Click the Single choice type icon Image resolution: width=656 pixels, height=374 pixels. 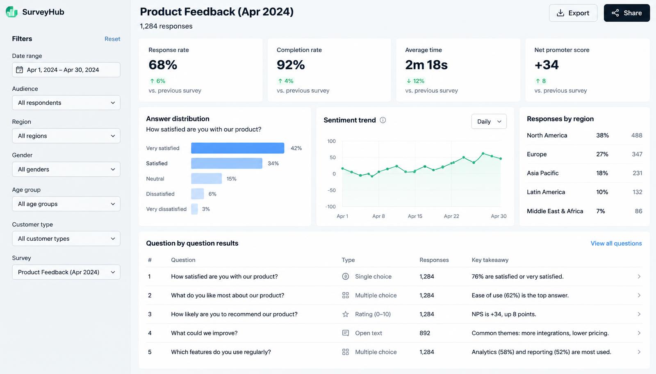[346, 276]
